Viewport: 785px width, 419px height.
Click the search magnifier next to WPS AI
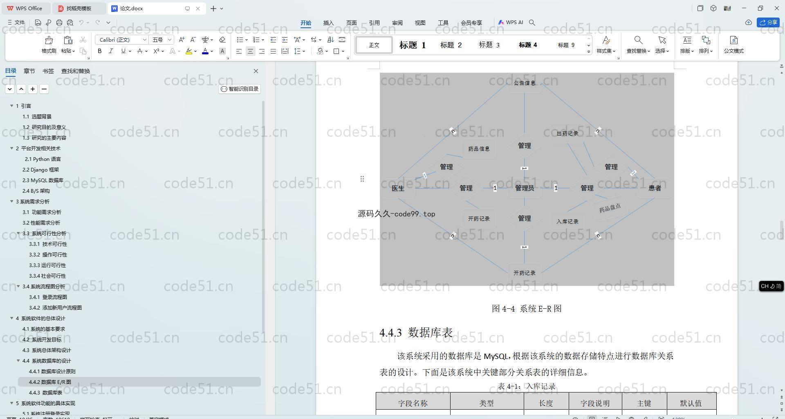point(532,22)
